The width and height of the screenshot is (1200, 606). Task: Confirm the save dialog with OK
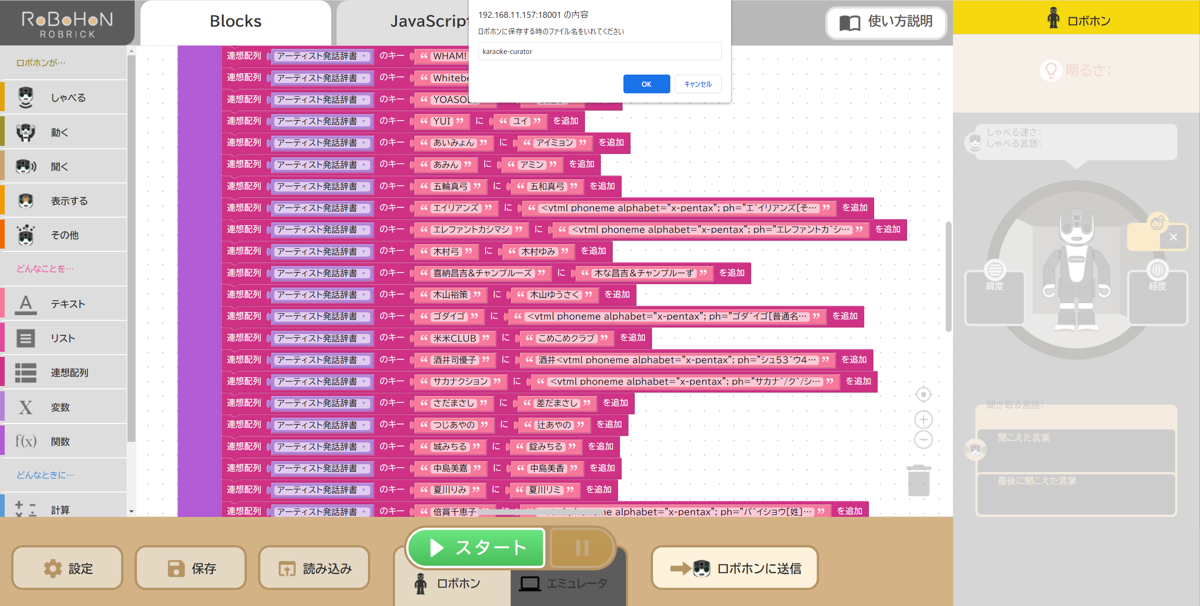pyautogui.click(x=646, y=84)
